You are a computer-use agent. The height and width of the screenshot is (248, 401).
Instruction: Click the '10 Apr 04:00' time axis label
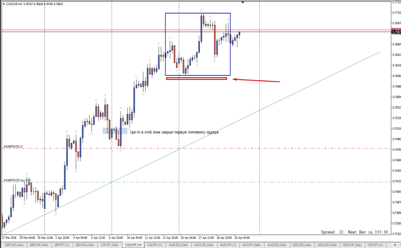point(135,238)
